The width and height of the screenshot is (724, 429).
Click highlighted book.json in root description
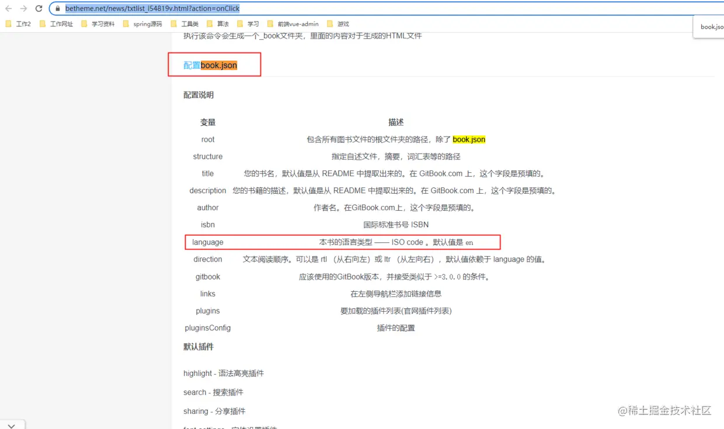469,139
